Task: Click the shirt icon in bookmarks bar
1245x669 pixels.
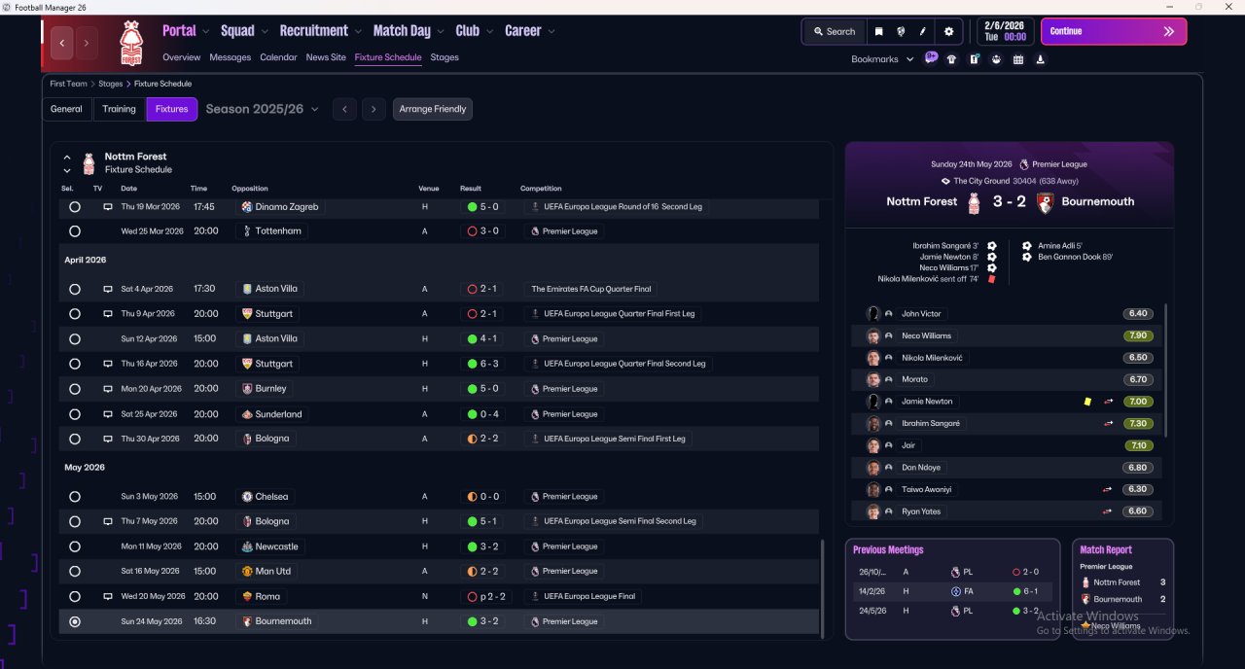Action: (x=951, y=59)
